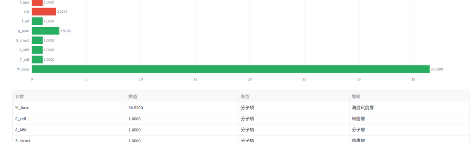Click the 2.2257 value label beside τ(t) bar
Viewport: 473px width, 142px height.
coord(62,12)
